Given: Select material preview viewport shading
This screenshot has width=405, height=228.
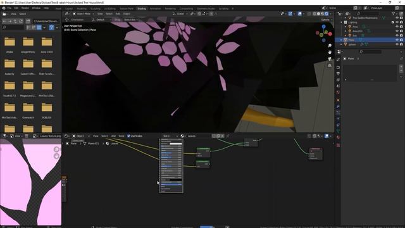Looking at the screenshot, I should [x=322, y=14].
